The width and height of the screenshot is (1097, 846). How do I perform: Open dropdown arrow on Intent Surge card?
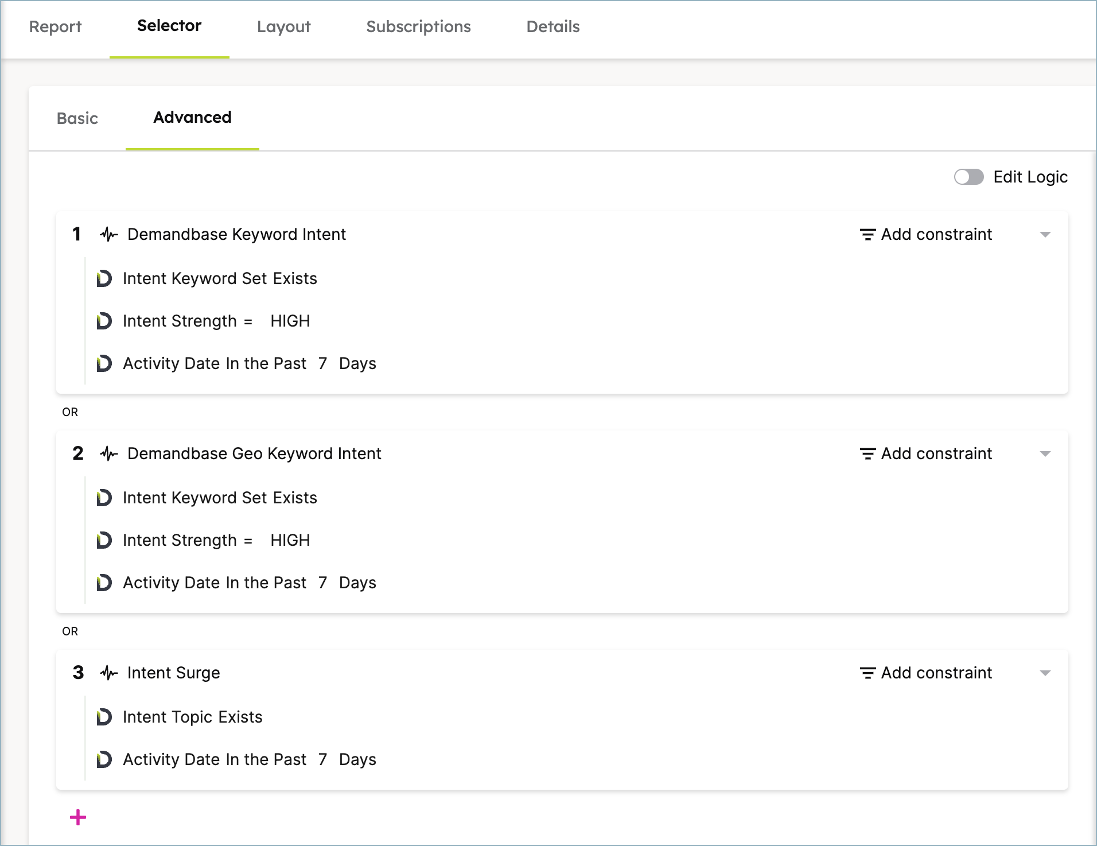tap(1045, 673)
